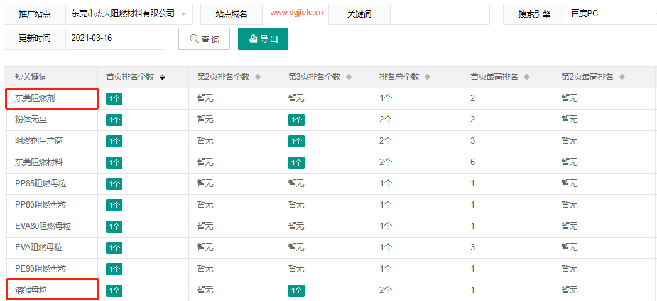Open 阻燃剂生产商 page-3 1个 badge
This screenshot has height=301, width=657.
pos(296,141)
